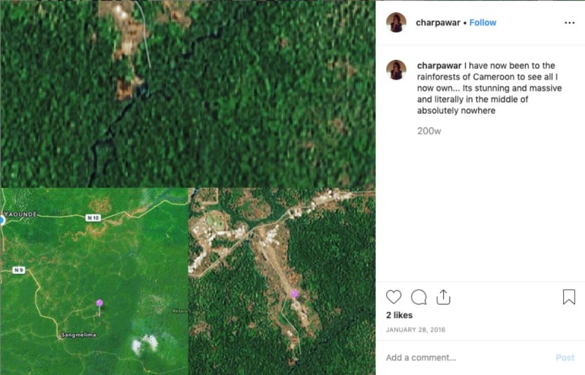The height and width of the screenshot is (375, 585).
Task: Click the purple pin on Sangmelima map
Action: (x=99, y=303)
